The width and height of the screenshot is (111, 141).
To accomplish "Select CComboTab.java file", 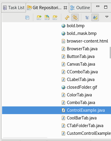I will point(82,72).
